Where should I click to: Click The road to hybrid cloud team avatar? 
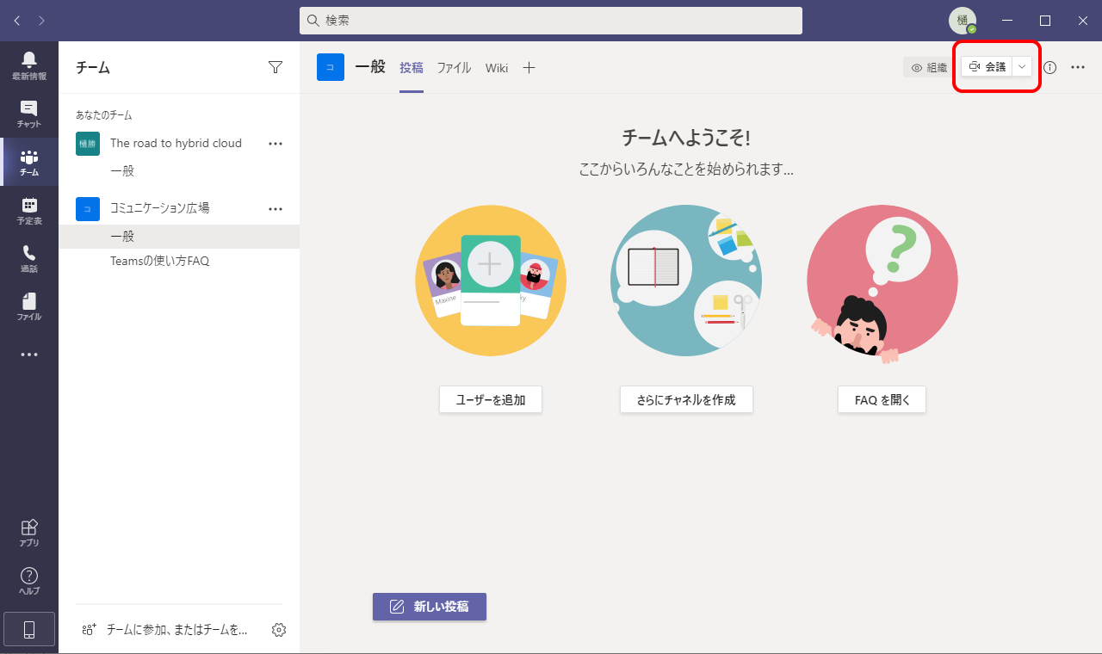click(x=88, y=144)
